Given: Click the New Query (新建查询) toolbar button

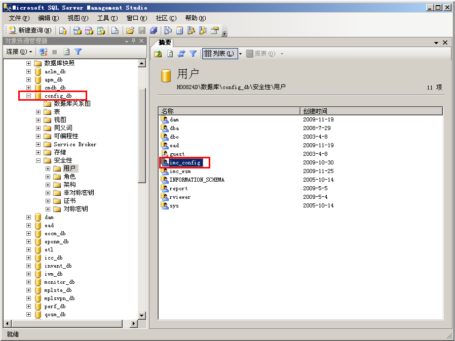Looking at the screenshot, I should pyautogui.click(x=30, y=30).
